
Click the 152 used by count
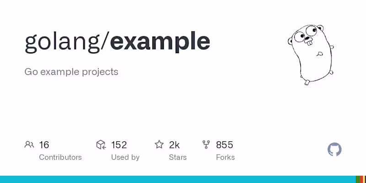coord(119,145)
